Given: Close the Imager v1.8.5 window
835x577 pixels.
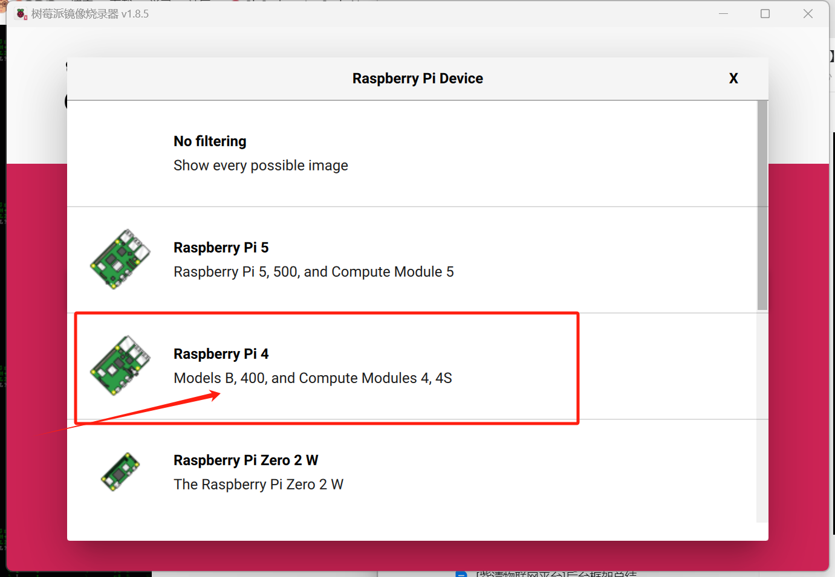Looking at the screenshot, I should pyautogui.click(x=808, y=13).
